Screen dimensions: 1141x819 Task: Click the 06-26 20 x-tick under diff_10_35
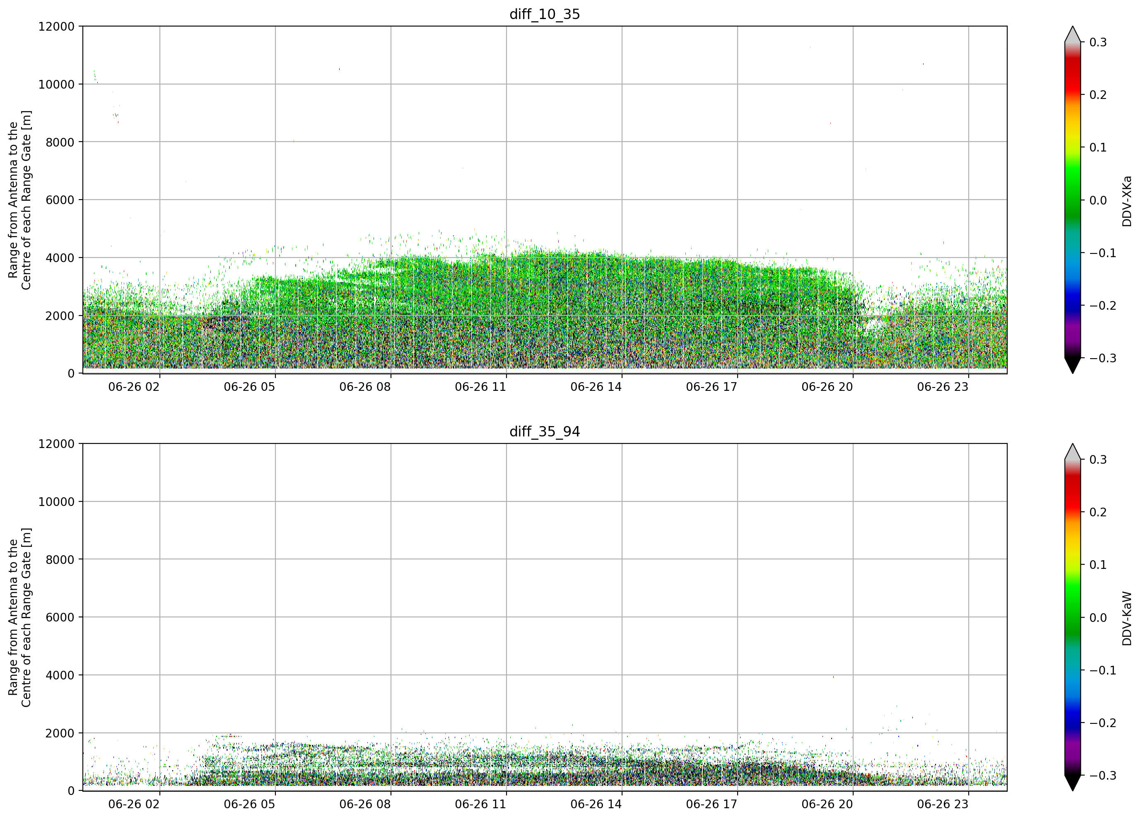[827, 387]
